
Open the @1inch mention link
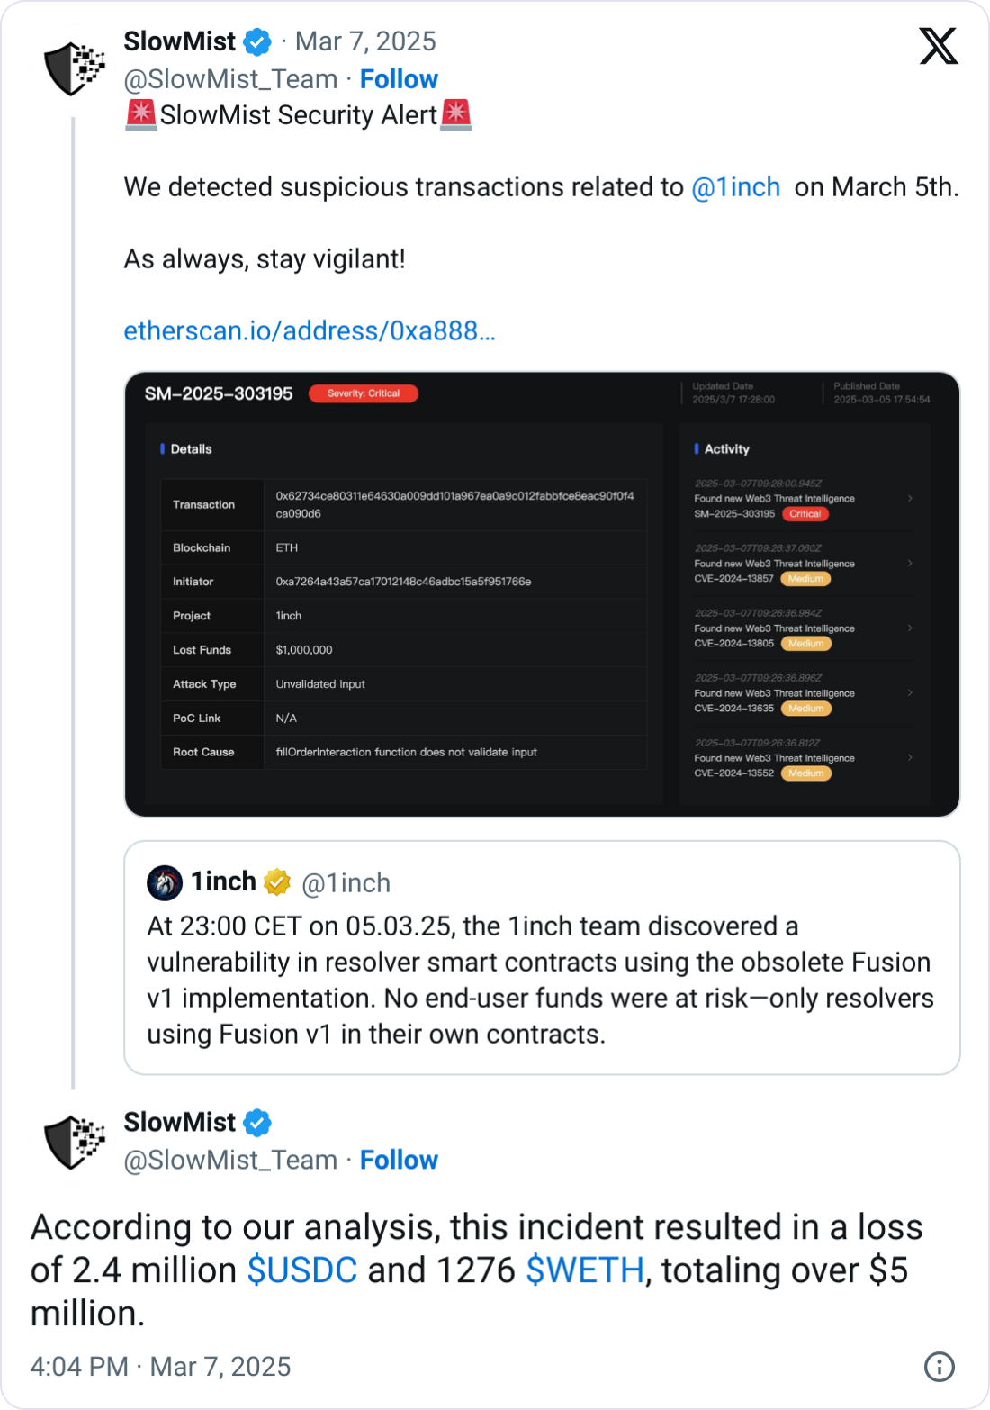(x=735, y=187)
